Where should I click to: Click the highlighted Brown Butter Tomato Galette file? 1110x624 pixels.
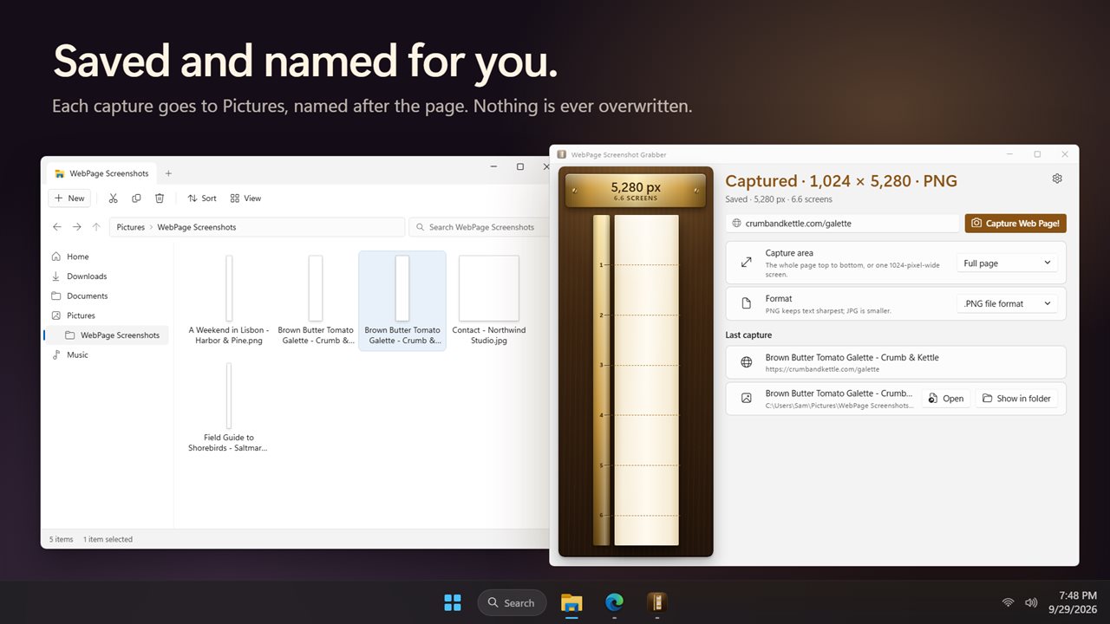pyautogui.click(x=402, y=300)
